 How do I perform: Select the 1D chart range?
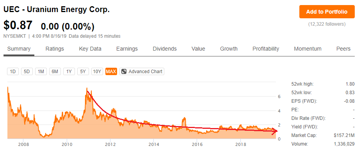pyautogui.click(x=13, y=71)
